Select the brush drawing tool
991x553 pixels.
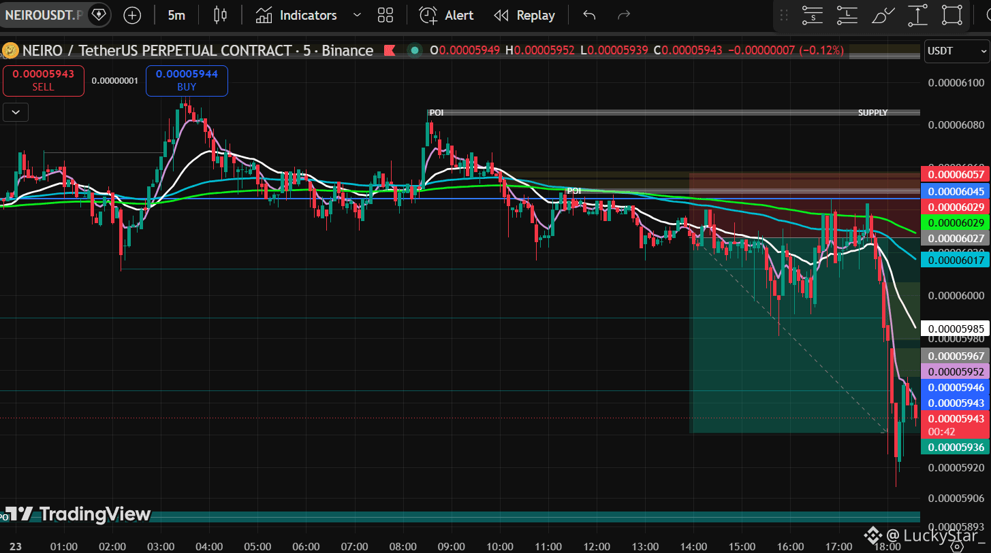click(x=883, y=15)
